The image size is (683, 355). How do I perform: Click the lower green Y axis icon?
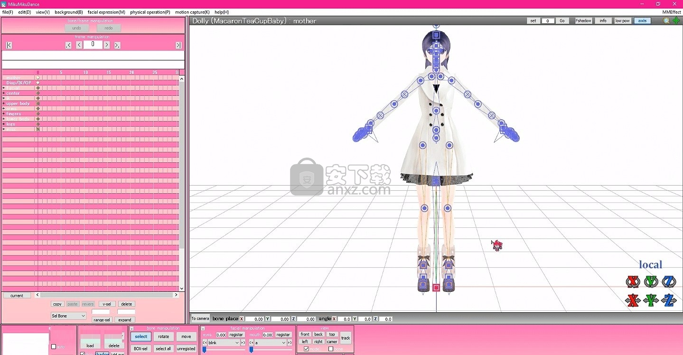(651, 300)
